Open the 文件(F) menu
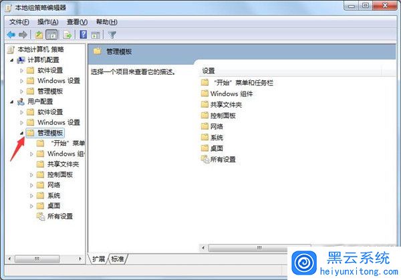This screenshot has height=280, width=401. coord(19,22)
